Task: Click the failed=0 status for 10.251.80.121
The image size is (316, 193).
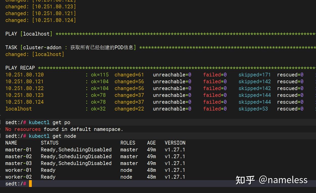Action: [215, 81]
